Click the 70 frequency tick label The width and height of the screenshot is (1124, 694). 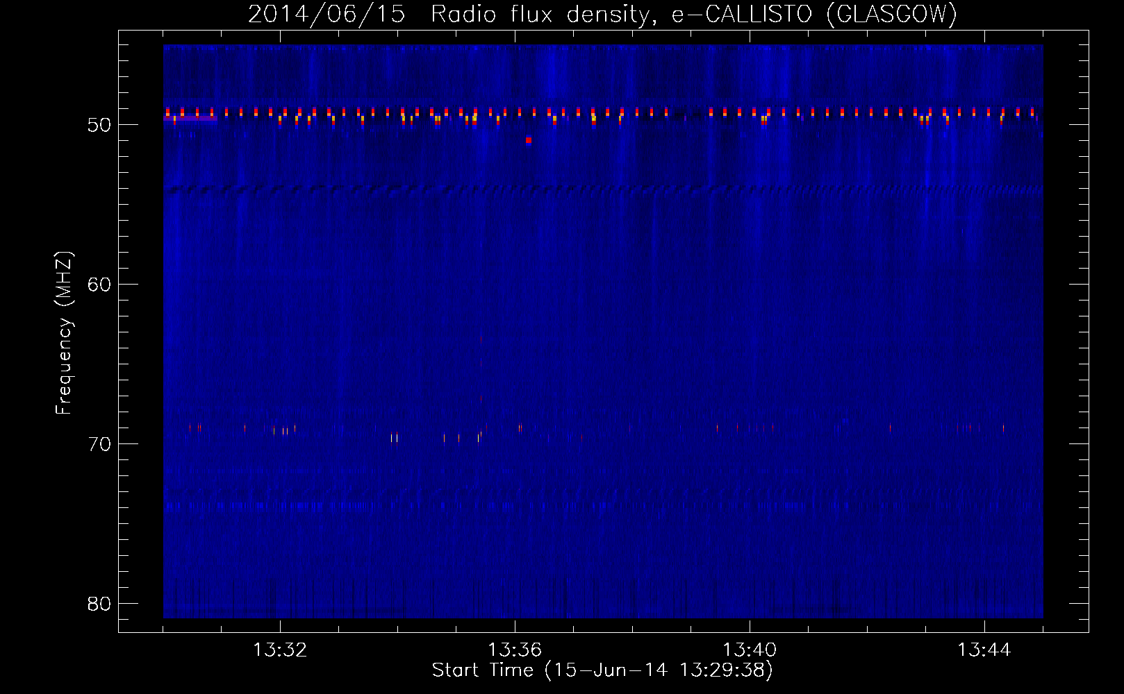coord(99,444)
